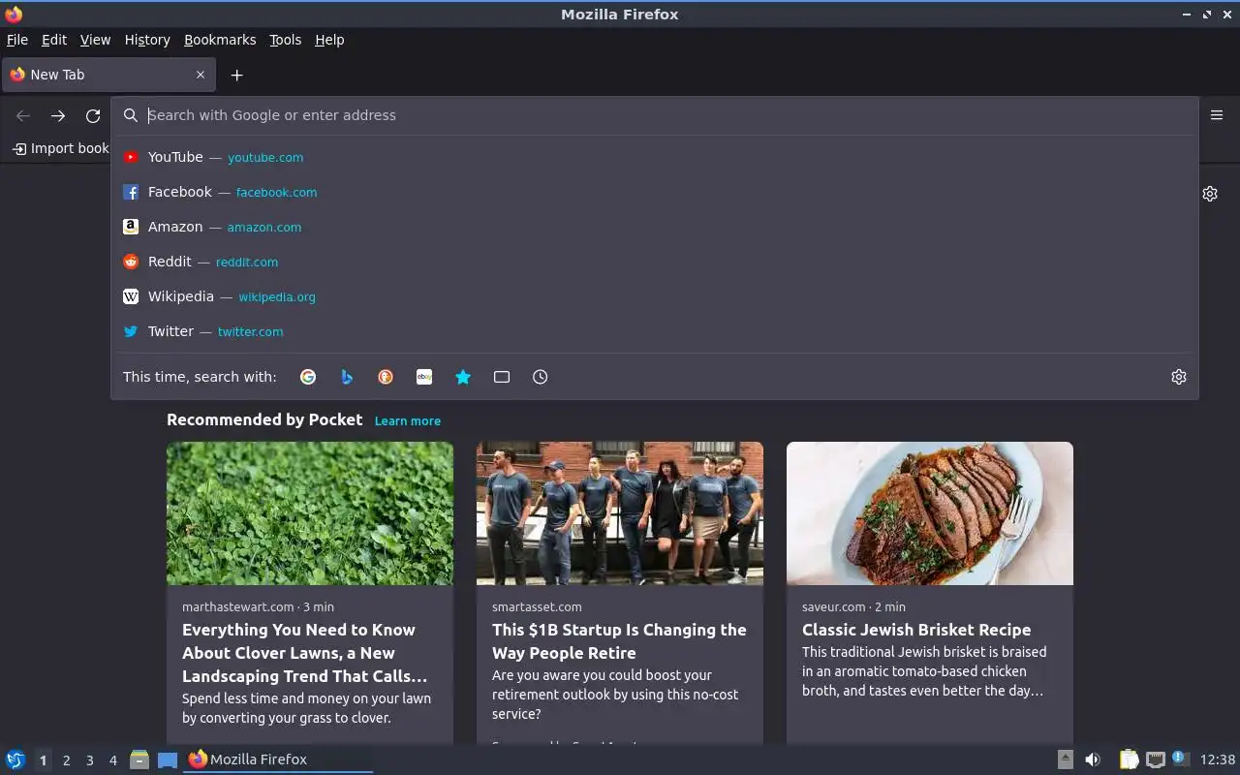Click the smartasset.com source text
This screenshot has width=1240, height=775.
click(x=537, y=606)
